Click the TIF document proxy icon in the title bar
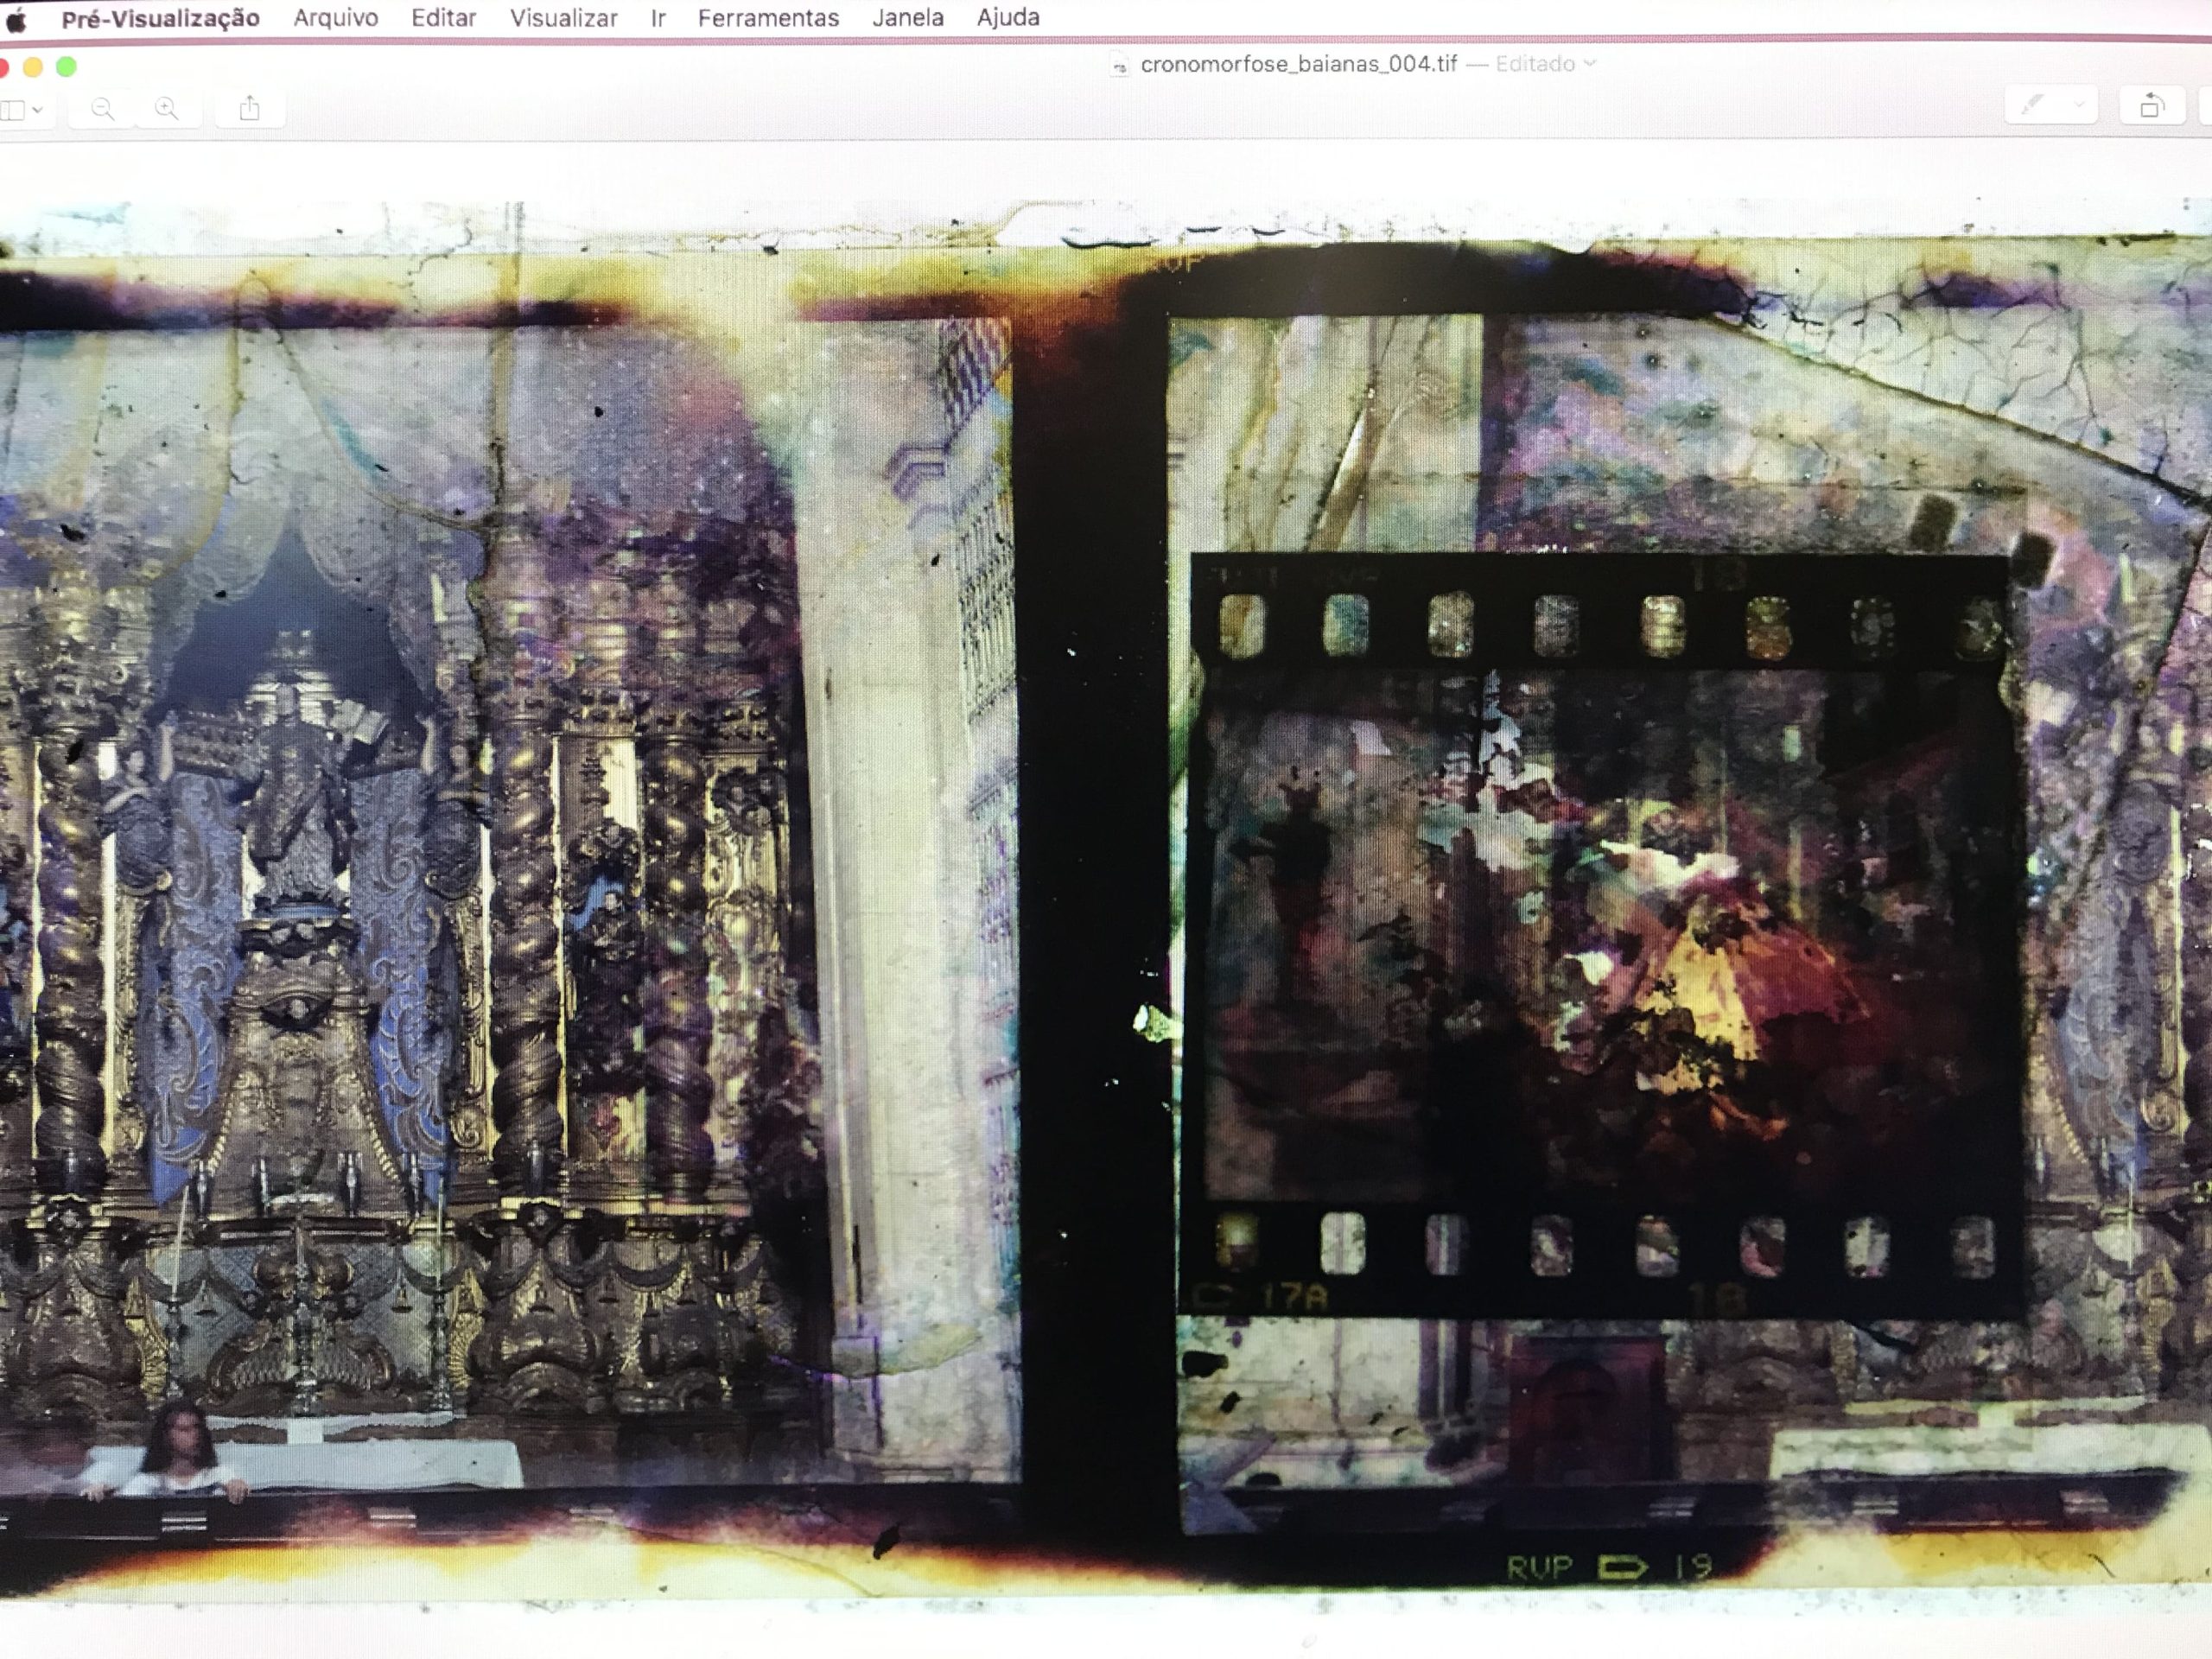This screenshot has width=2212, height=1659. [1119, 66]
